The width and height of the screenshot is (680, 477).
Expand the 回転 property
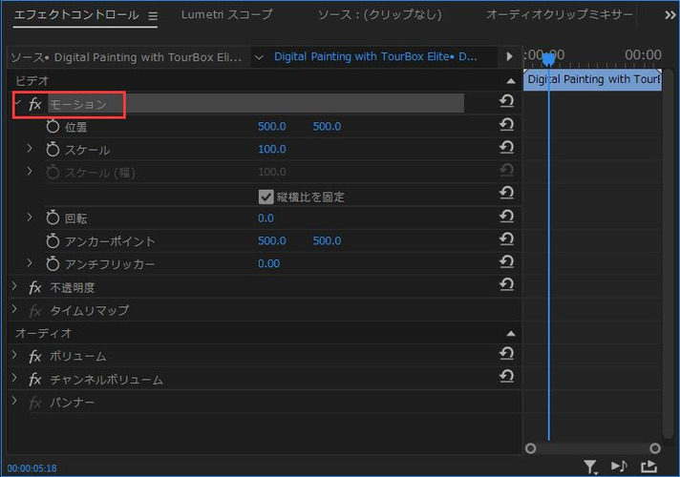(30, 217)
